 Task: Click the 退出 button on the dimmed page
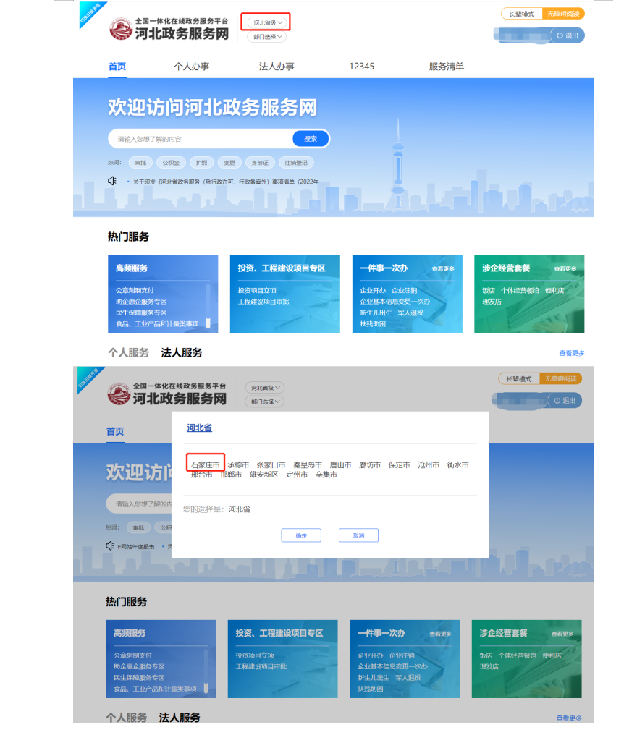pyautogui.click(x=565, y=400)
